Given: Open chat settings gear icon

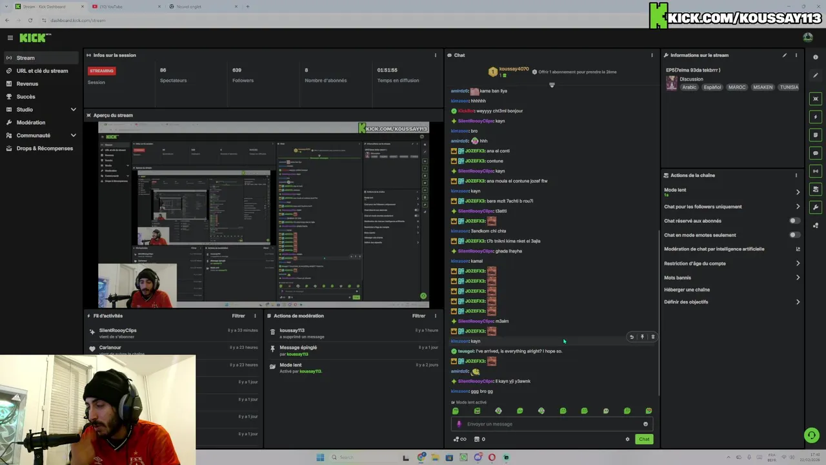Looking at the screenshot, I should tap(627, 439).
